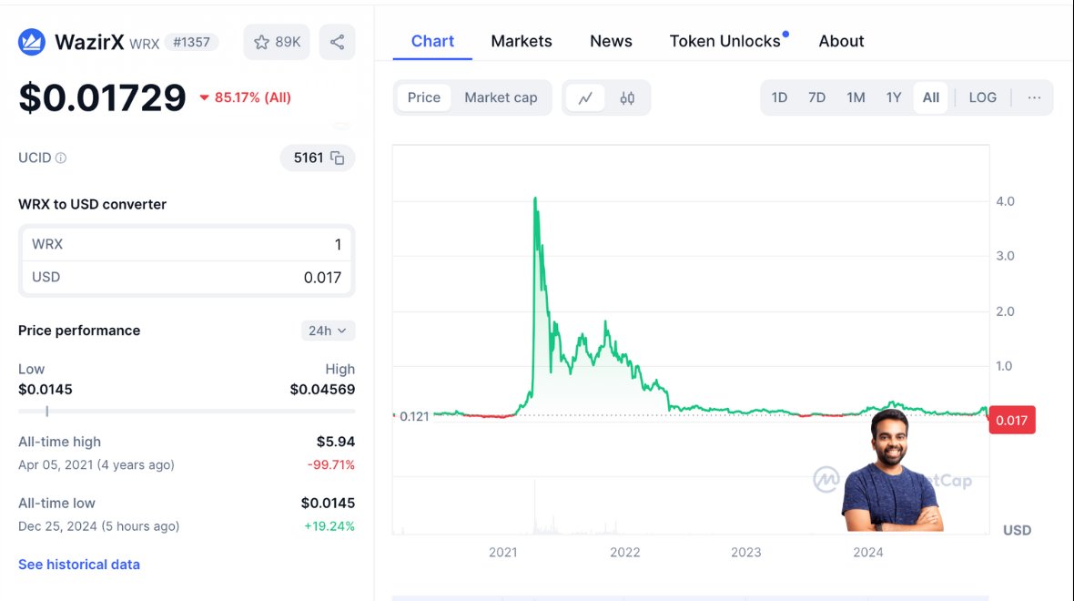Screen dimensions: 1074x601
Task: Click the $5.94 all-time high value
Action: pyautogui.click(x=336, y=442)
